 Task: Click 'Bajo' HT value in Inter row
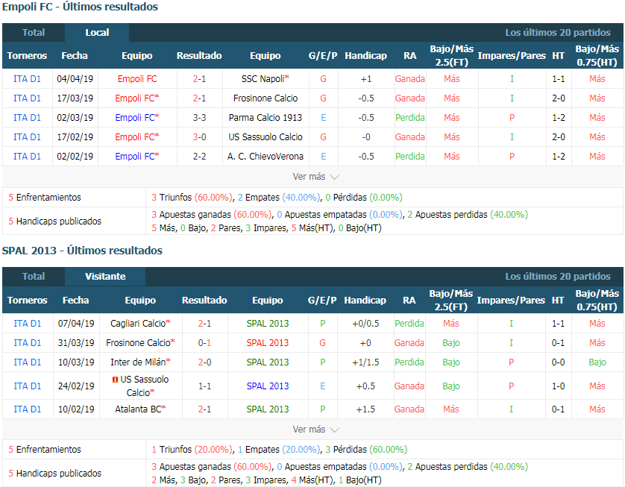(x=597, y=362)
